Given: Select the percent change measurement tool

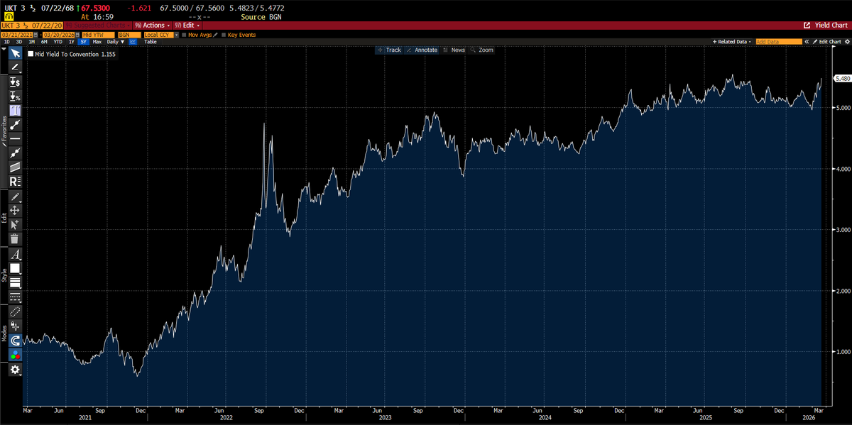Looking at the screenshot, I should pyautogui.click(x=15, y=96).
